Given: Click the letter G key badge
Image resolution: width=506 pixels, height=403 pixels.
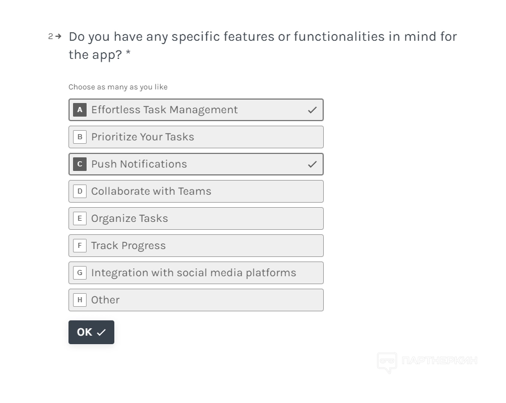Looking at the screenshot, I should click(x=80, y=273).
